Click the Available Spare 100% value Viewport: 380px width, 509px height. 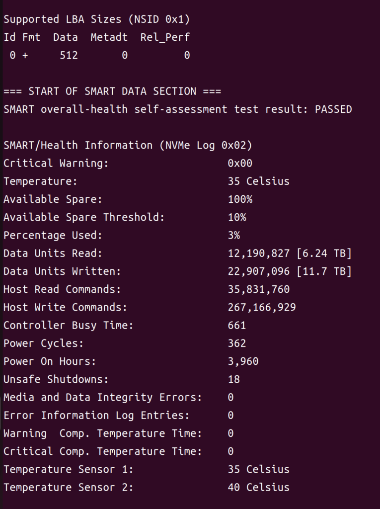pyautogui.click(x=240, y=199)
